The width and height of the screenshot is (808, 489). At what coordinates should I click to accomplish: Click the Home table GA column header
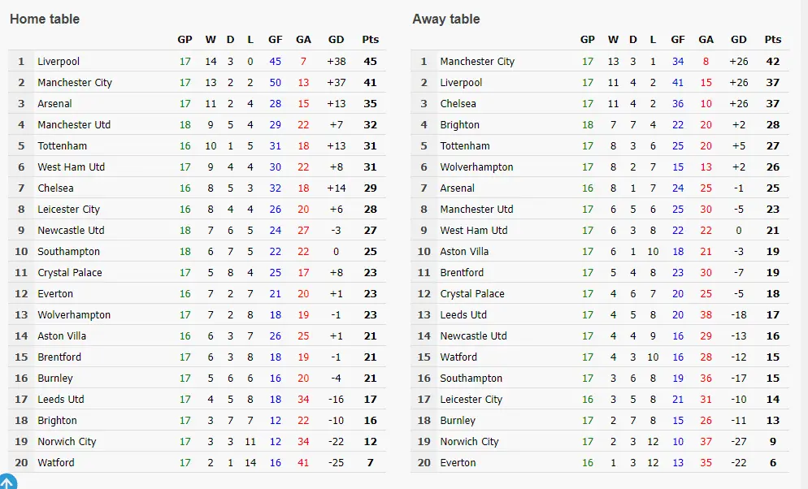click(x=303, y=39)
